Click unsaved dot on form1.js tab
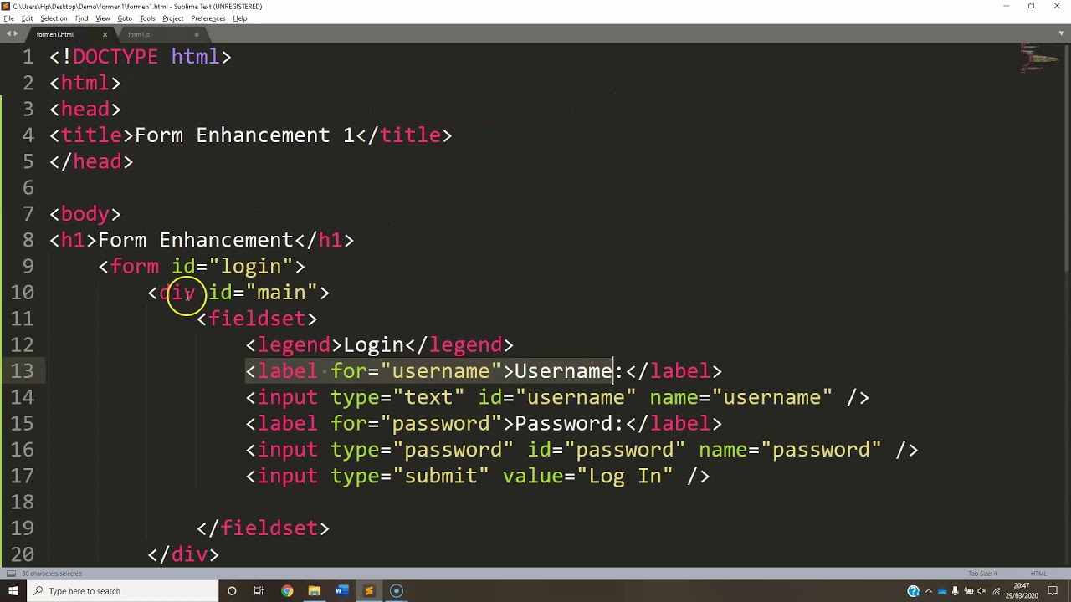 click(197, 34)
